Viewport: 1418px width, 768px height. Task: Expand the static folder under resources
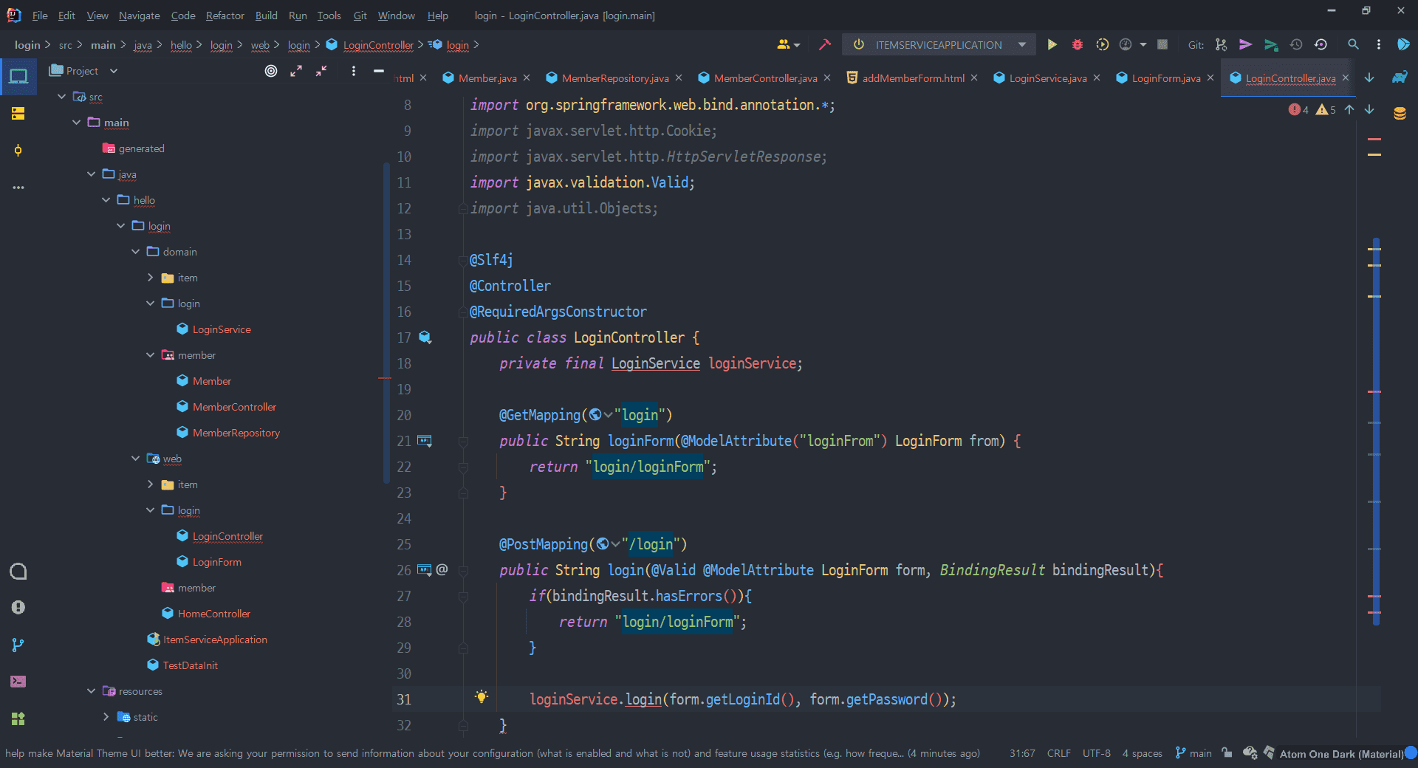(x=106, y=717)
